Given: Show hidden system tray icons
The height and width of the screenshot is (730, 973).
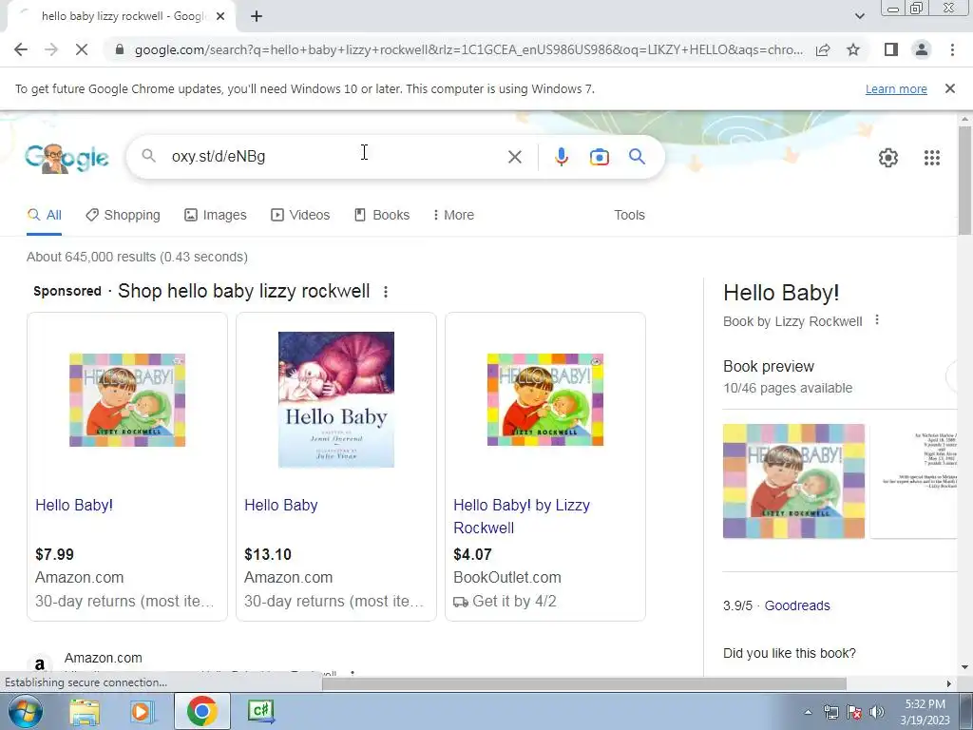Looking at the screenshot, I should click(808, 713).
